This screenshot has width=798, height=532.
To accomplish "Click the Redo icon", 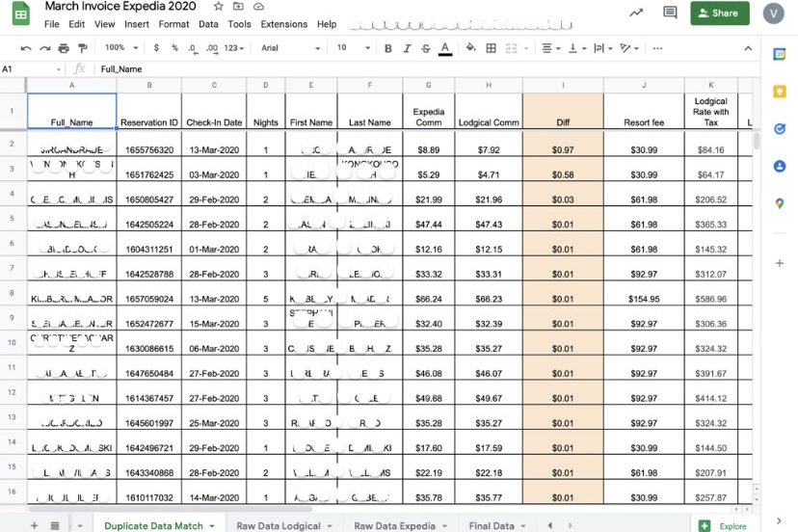I will click(x=44, y=48).
